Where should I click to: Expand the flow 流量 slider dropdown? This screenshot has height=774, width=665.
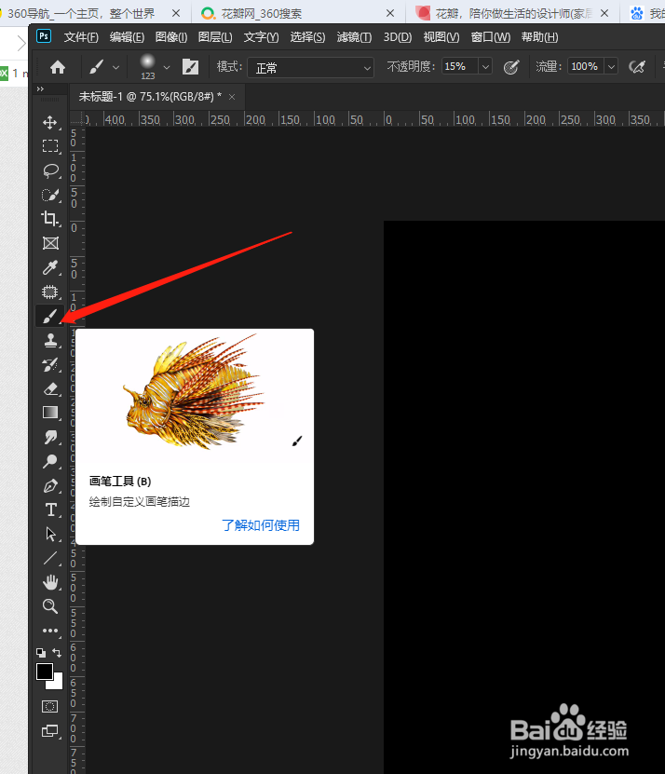click(611, 67)
